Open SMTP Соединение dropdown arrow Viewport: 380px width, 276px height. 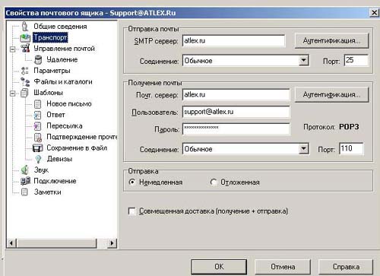coord(303,61)
